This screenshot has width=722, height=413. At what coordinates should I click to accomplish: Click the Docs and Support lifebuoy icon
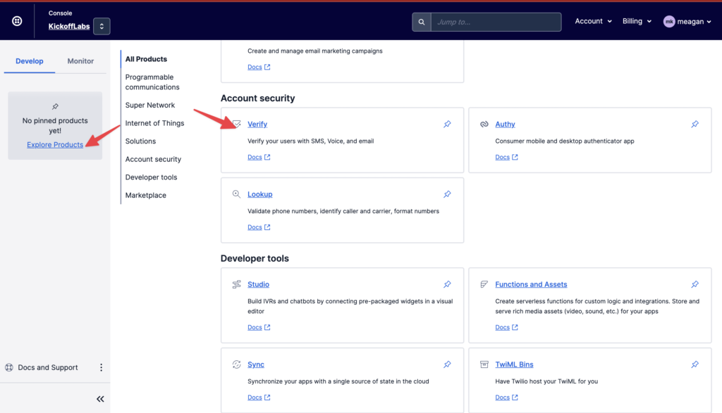pos(9,367)
